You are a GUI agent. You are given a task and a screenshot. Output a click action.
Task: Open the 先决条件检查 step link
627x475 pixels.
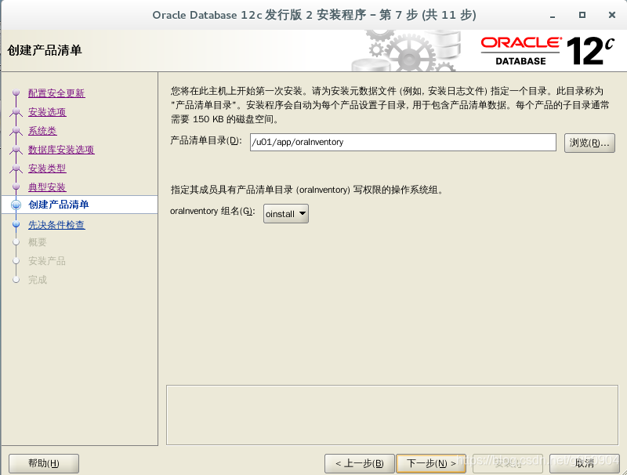point(56,225)
